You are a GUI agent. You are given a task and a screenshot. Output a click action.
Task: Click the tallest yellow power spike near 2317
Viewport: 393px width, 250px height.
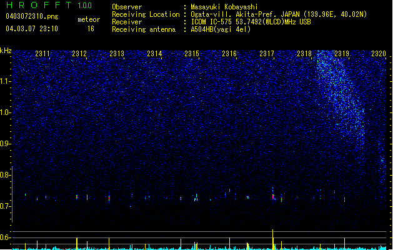click(272, 239)
